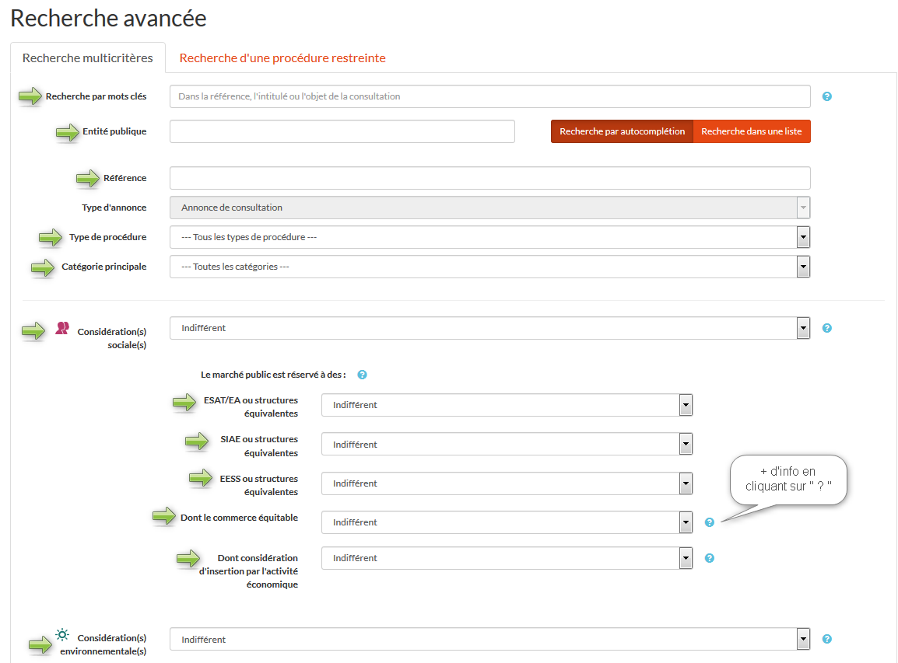Open help for 'Dont le commerce équitable'
This screenshot has width=898, height=663.
(710, 522)
